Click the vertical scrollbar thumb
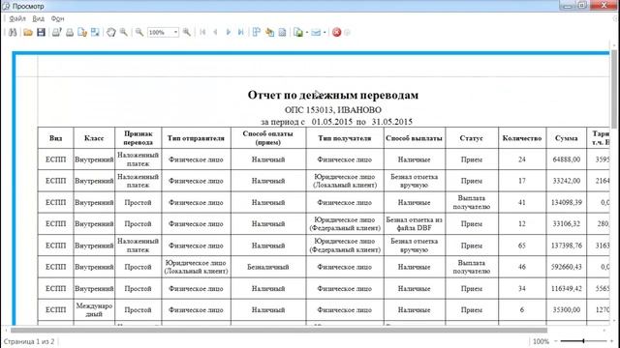This screenshot has height=348, width=620. [614, 89]
